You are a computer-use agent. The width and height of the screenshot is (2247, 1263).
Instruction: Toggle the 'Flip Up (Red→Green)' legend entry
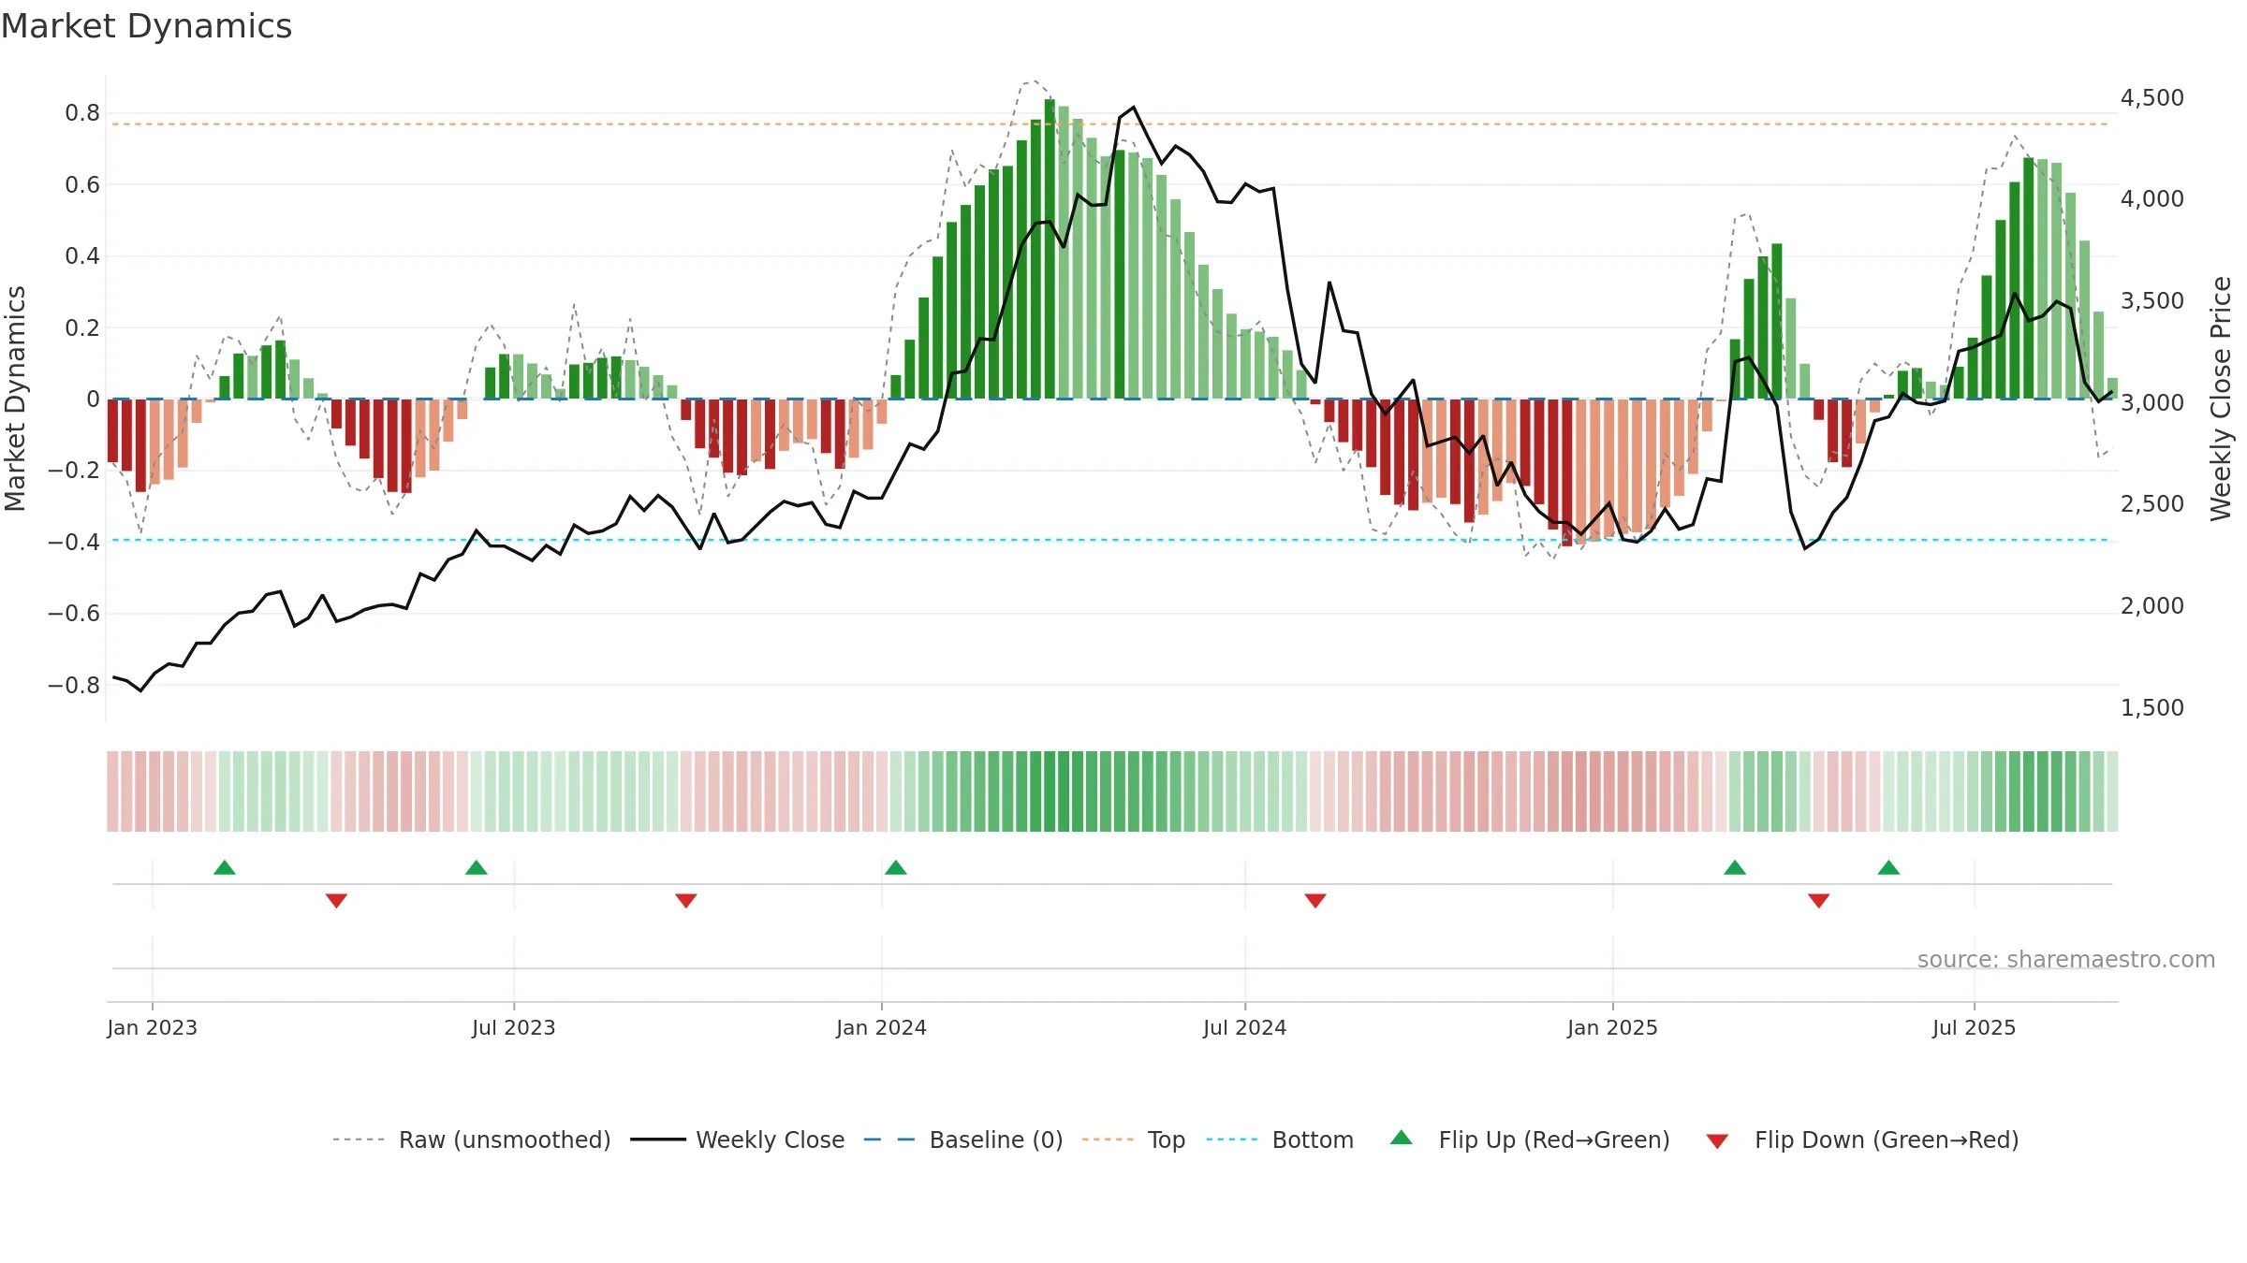(x=1531, y=1140)
